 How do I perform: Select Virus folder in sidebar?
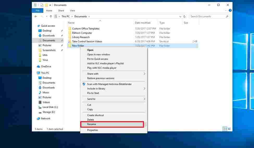tap(45, 60)
